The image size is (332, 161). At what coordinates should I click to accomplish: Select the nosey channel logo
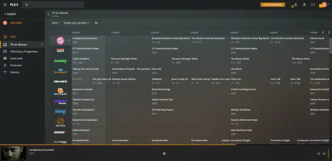(60, 61)
